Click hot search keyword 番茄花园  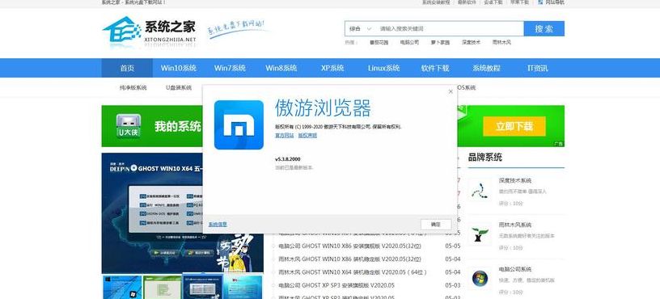[x=379, y=43]
